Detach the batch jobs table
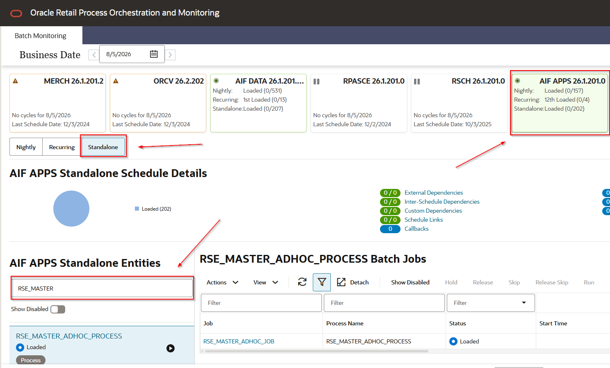 coord(353,282)
